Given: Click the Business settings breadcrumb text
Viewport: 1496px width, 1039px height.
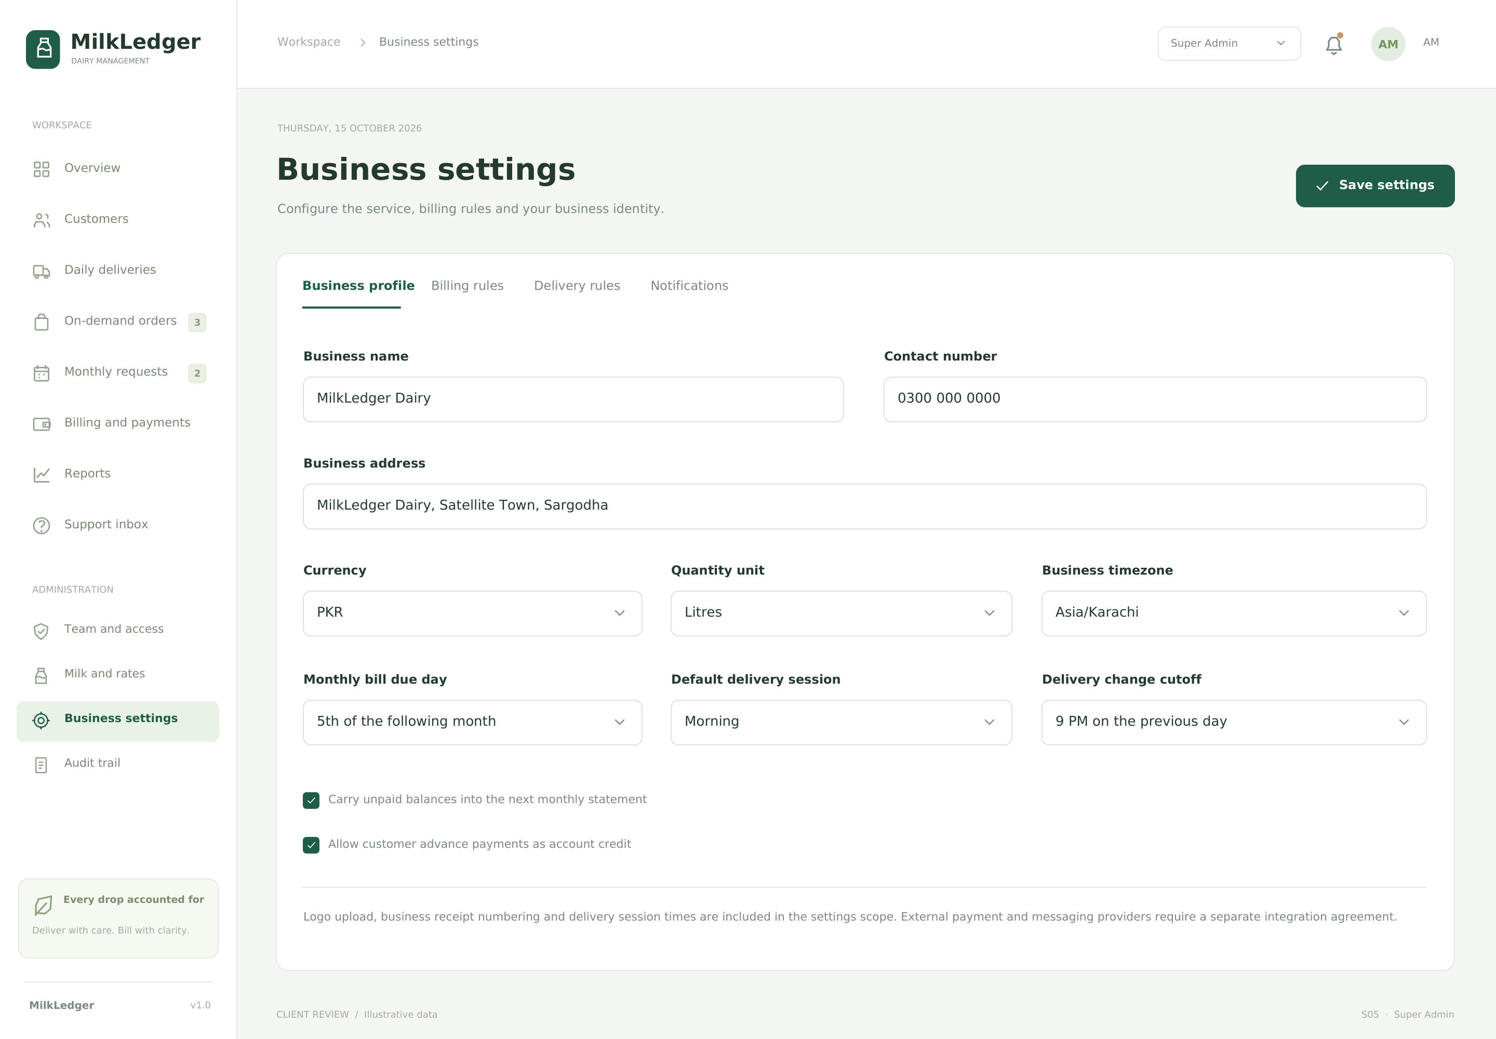Looking at the screenshot, I should [429, 42].
